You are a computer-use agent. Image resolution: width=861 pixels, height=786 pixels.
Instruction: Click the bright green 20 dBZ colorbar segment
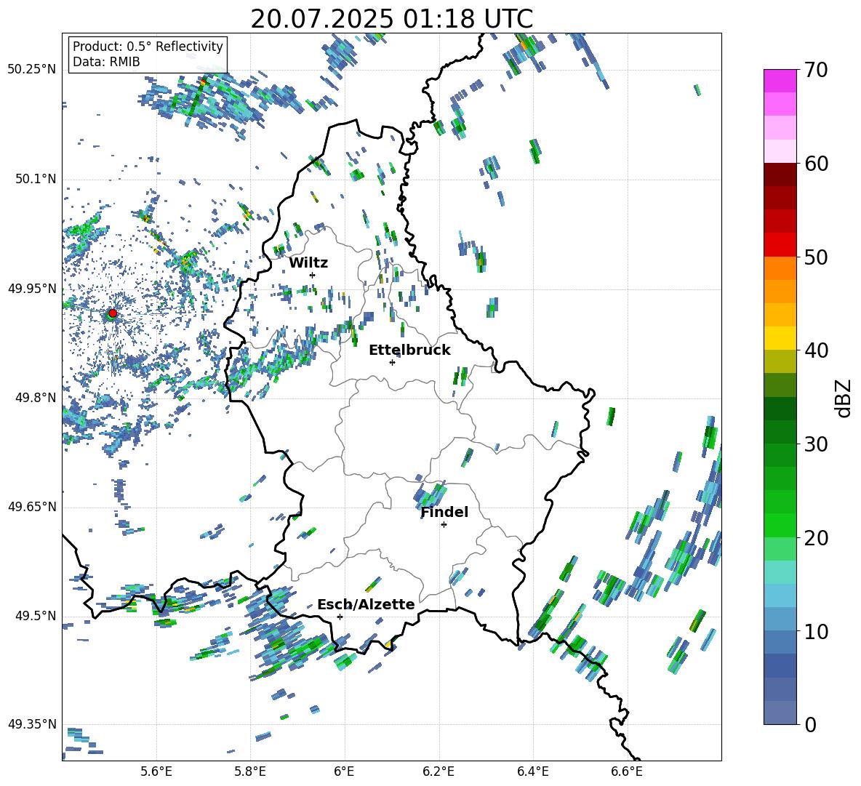tap(780, 525)
